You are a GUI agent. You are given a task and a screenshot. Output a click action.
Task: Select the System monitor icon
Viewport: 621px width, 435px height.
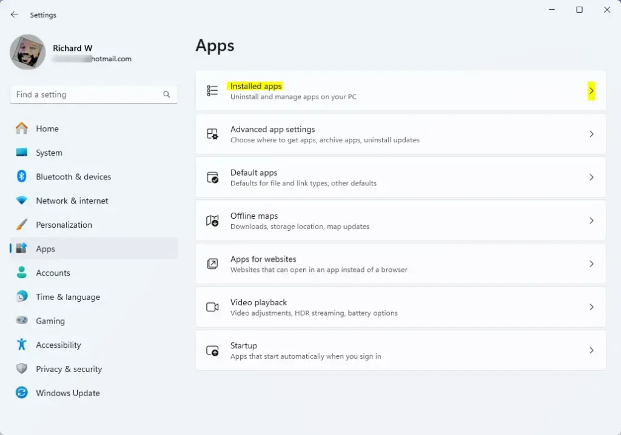click(22, 153)
